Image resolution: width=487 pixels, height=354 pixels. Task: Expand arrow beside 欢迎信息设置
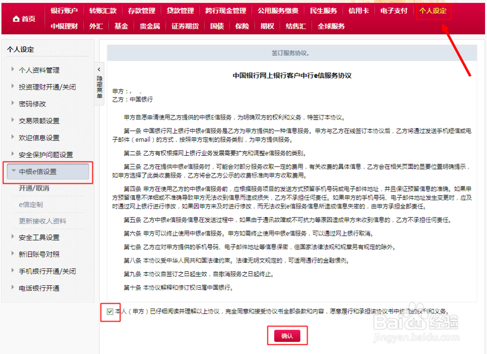pos(13,137)
